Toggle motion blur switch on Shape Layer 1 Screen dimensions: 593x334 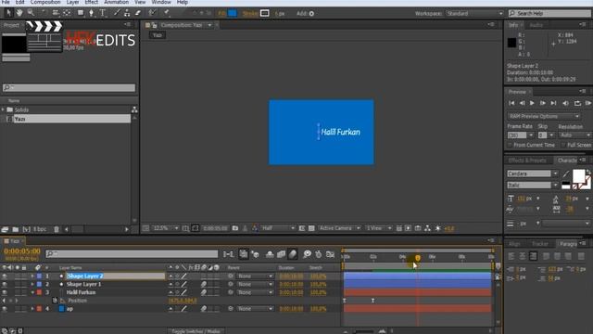pos(204,284)
